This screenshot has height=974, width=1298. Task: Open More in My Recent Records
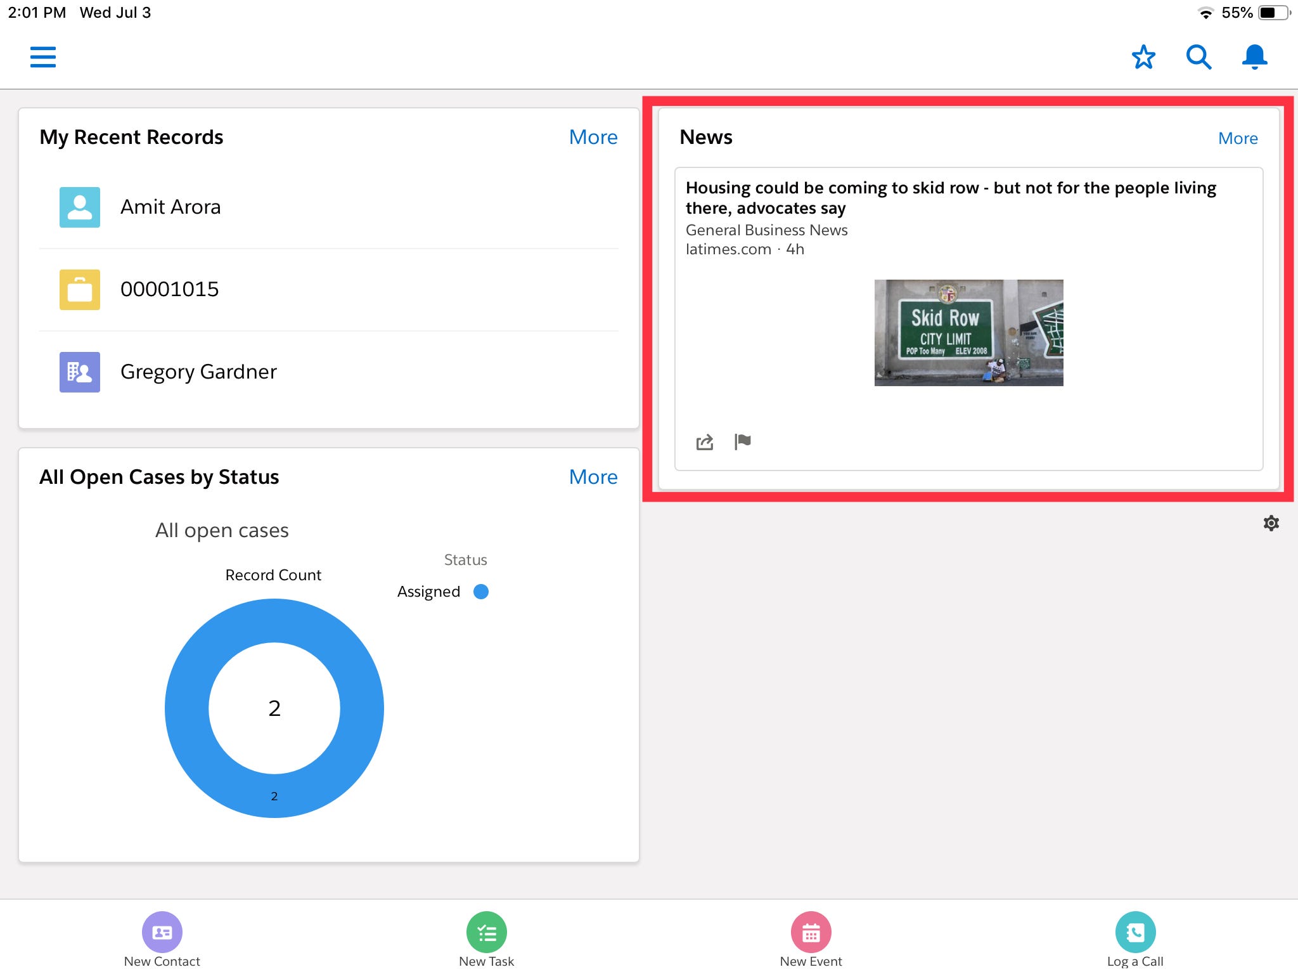point(593,137)
